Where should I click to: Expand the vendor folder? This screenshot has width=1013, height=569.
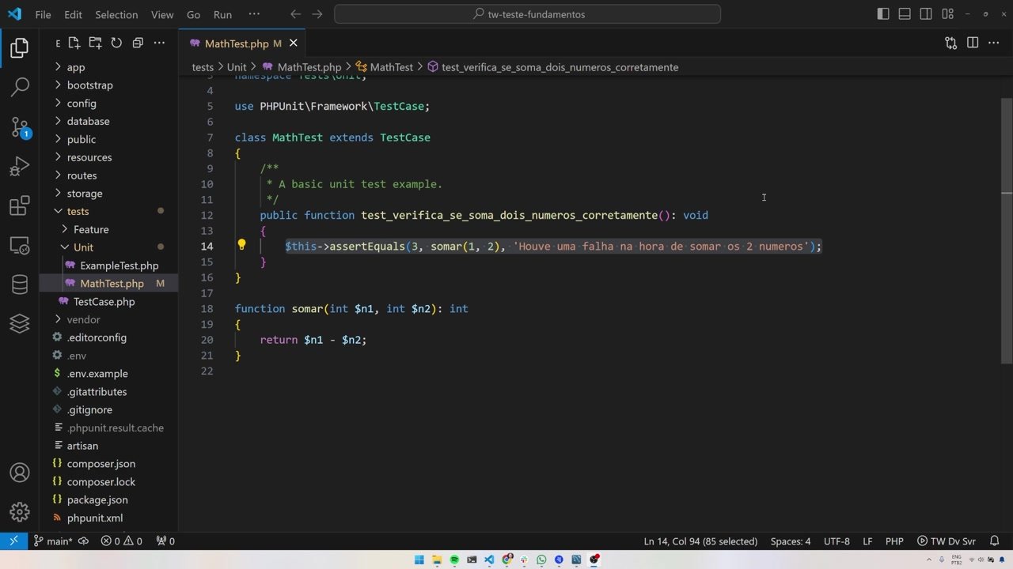tap(83, 319)
